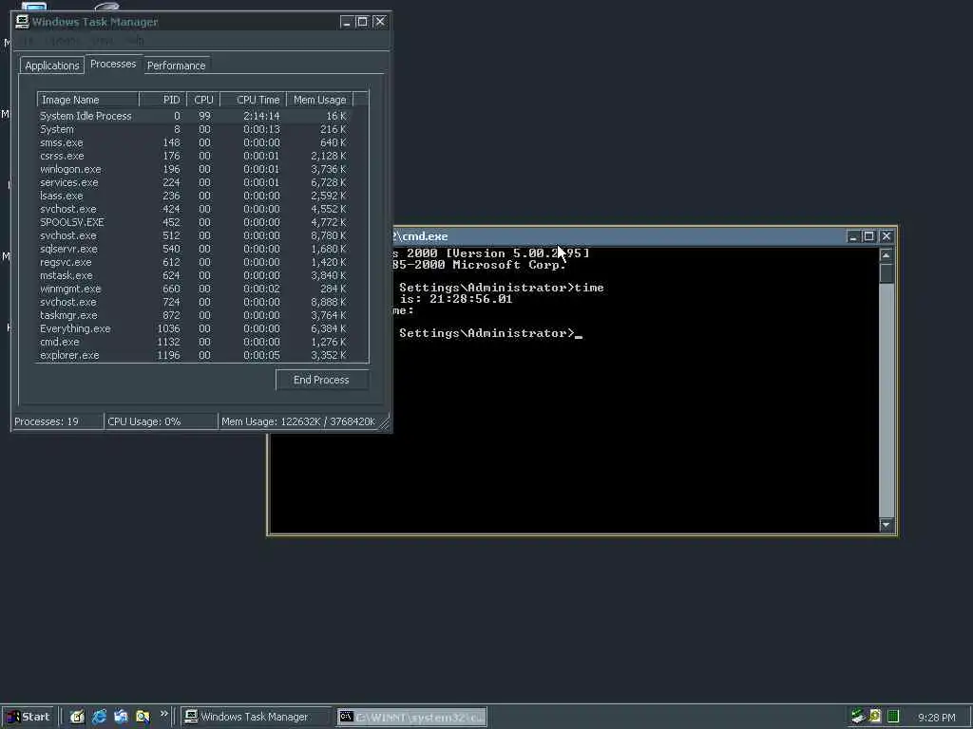Expand the quick launch overflow chevron
Viewport: 973px width, 729px height.
pos(163,714)
